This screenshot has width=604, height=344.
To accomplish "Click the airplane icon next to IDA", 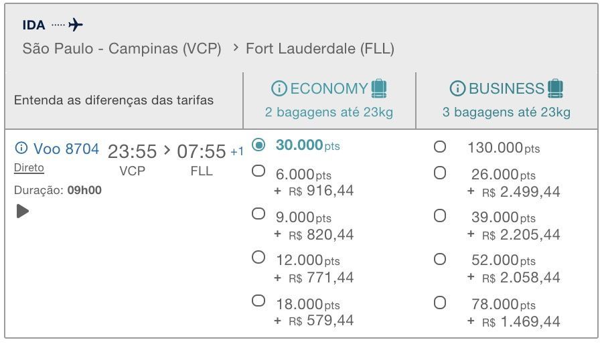I will pos(76,25).
